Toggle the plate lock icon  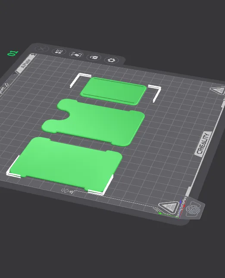(94, 57)
